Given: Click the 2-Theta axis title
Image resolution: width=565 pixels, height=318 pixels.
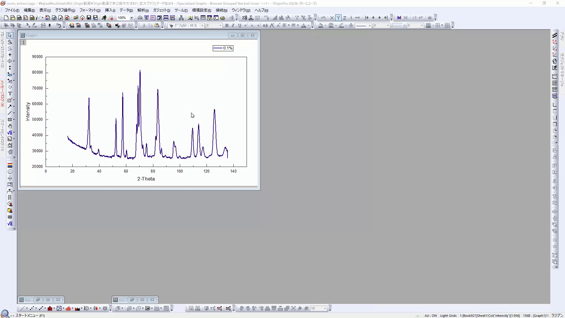Looking at the screenshot, I should pyautogui.click(x=146, y=179).
